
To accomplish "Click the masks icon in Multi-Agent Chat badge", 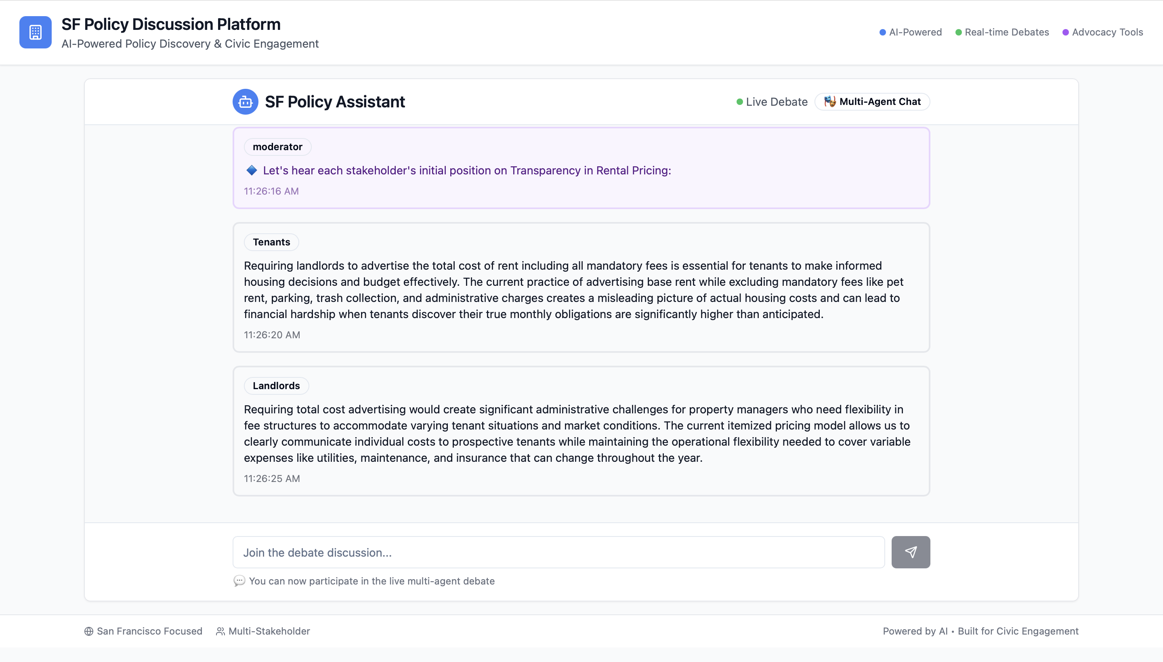I will 829,101.
